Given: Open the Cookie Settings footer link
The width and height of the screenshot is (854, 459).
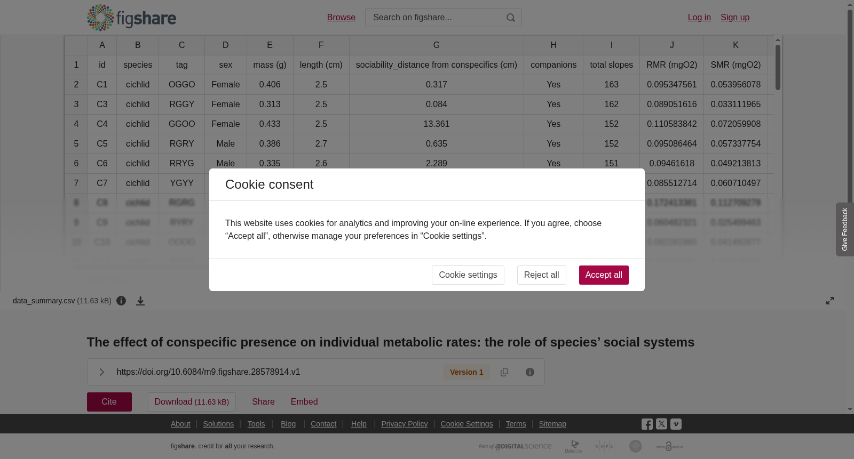Looking at the screenshot, I should click(x=466, y=424).
